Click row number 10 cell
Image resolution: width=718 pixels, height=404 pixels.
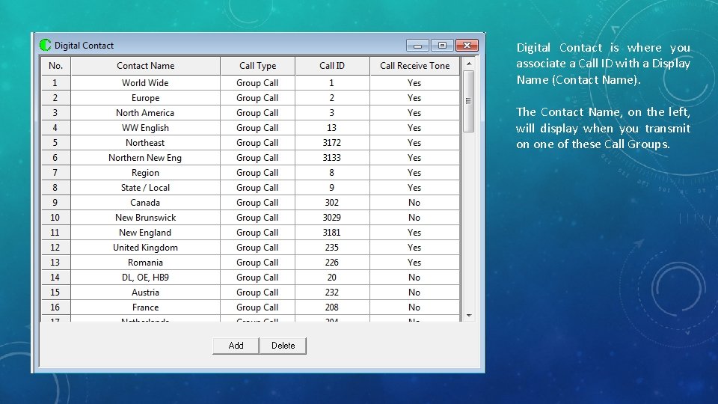(x=55, y=218)
